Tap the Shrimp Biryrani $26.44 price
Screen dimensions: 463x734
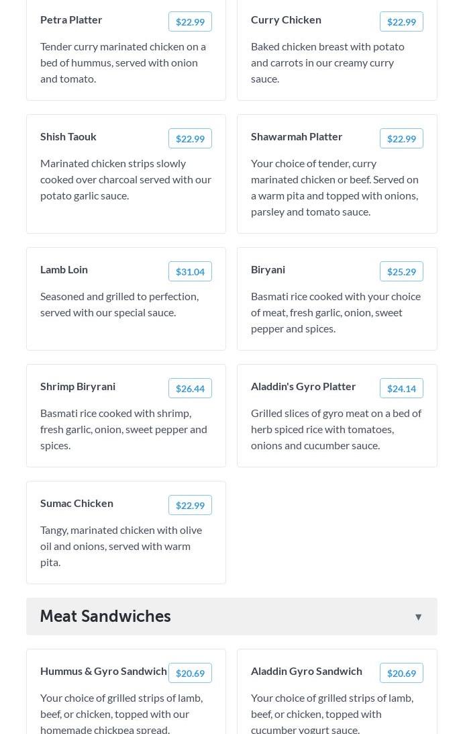point(190,388)
